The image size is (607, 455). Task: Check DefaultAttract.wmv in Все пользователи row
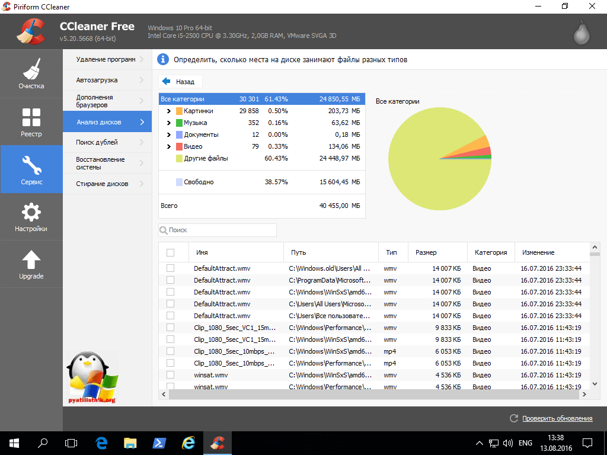[x=170, y=316]
